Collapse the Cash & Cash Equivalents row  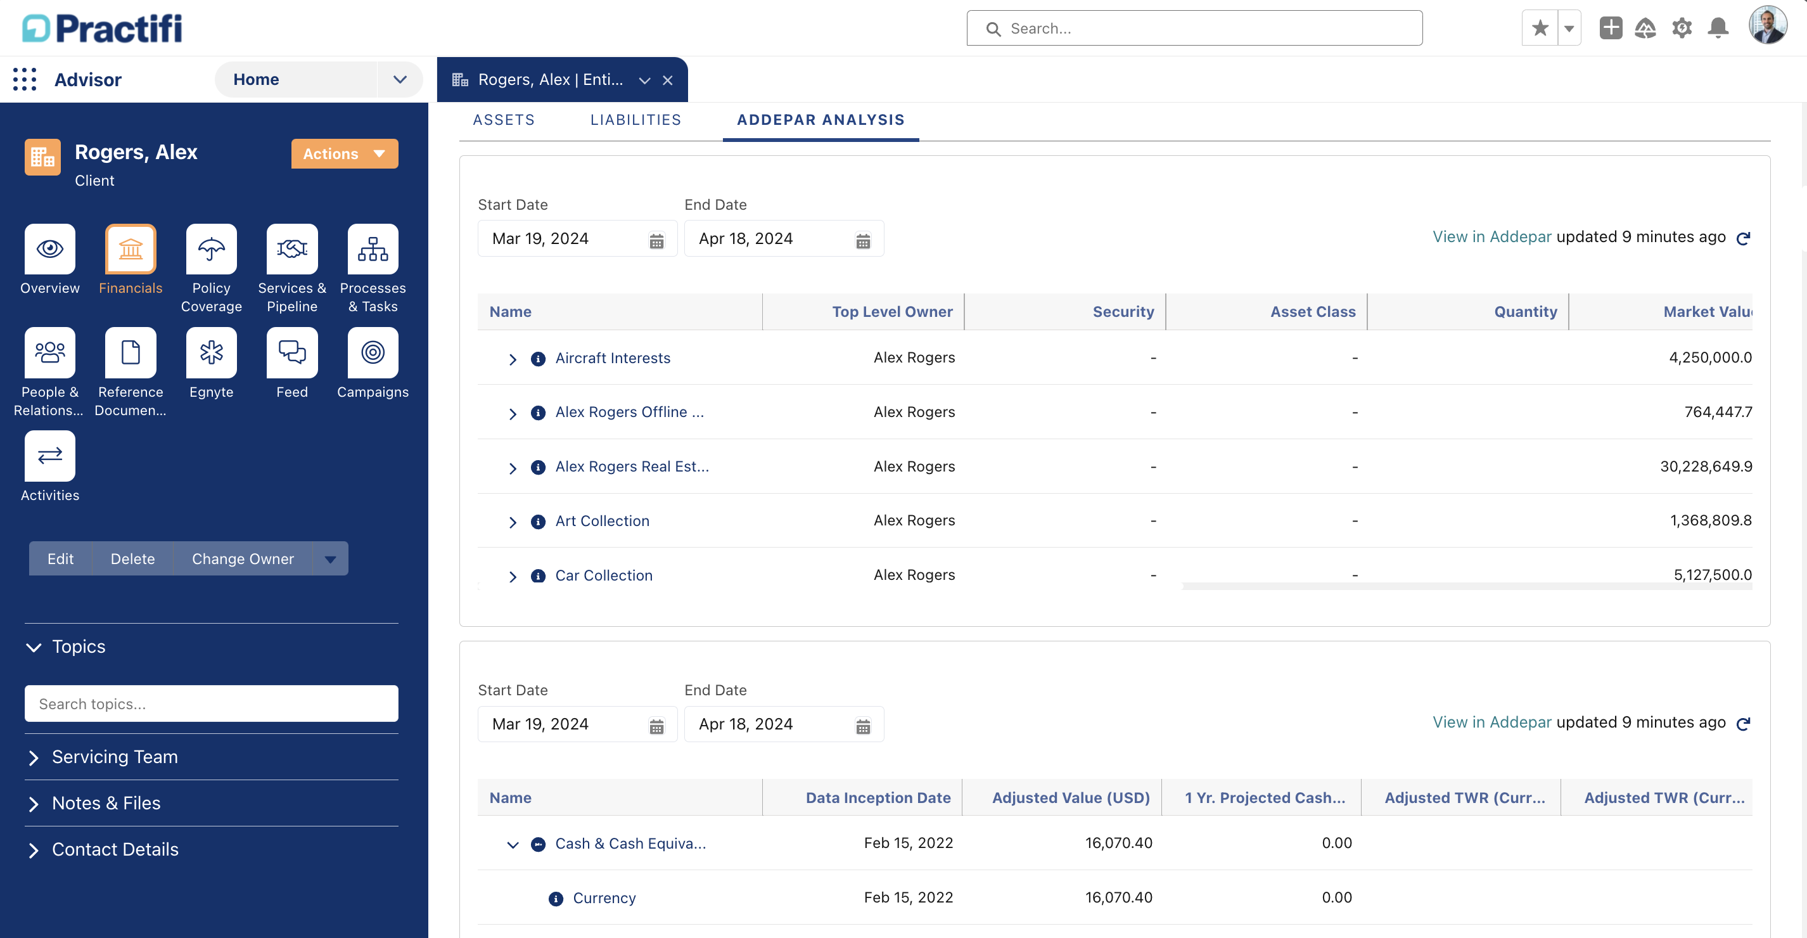(513, 845)
